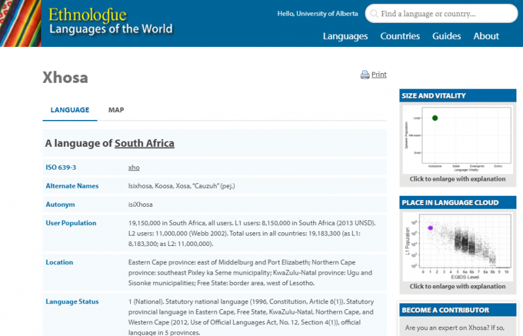
Task: Click the Alternate Names label
Action: point(72,186)
